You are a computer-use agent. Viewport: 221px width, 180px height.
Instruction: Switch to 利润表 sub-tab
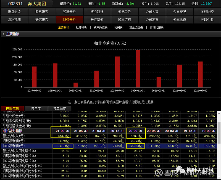pyautogui.click(x=119, y=27)
